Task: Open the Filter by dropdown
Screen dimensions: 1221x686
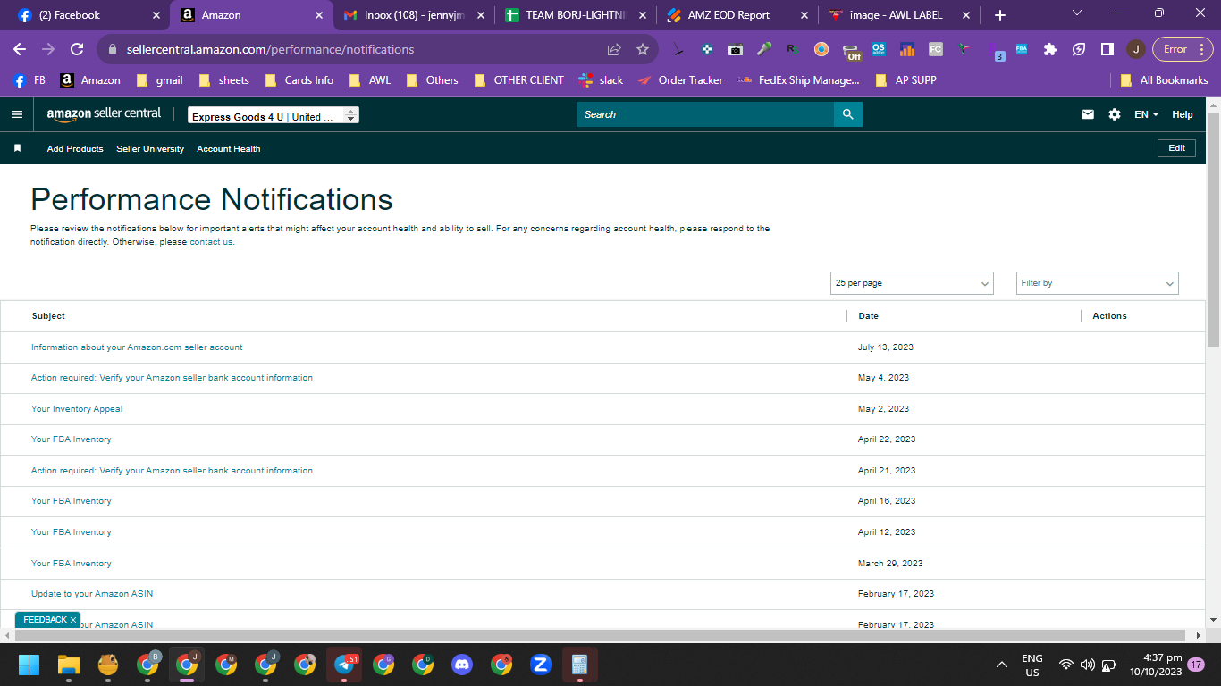Action: click(1098, 283)
